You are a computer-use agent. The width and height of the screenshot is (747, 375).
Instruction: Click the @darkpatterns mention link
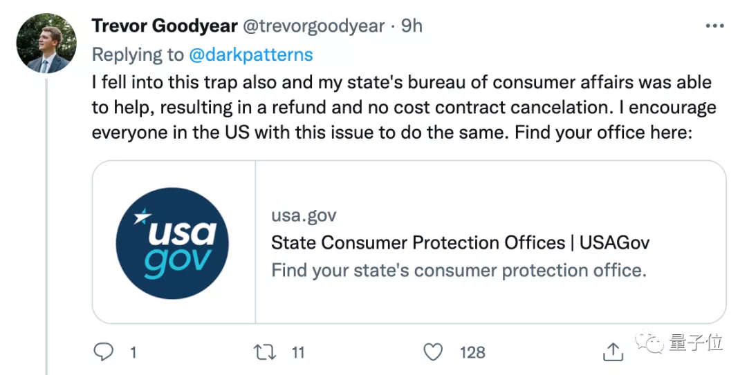tap(251, 55)
